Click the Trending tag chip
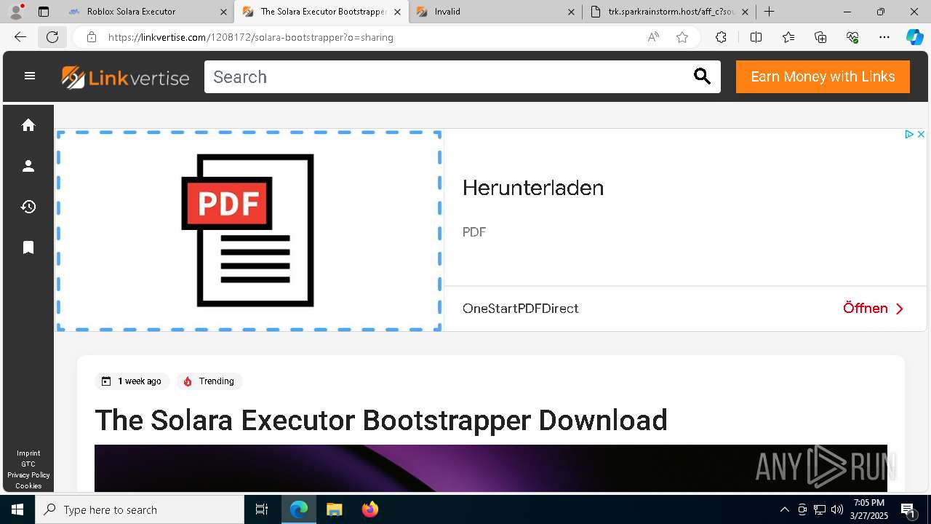This screenshot has width=931, height=524. tap(209, 381)
